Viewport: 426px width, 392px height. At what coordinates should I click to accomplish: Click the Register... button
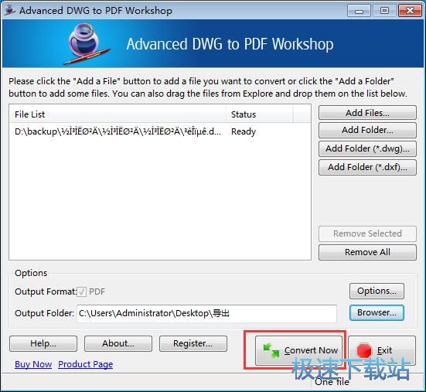(193, 343)
